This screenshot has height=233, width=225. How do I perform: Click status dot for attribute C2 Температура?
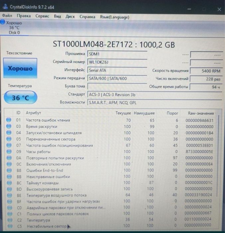(x=10, y=220)
